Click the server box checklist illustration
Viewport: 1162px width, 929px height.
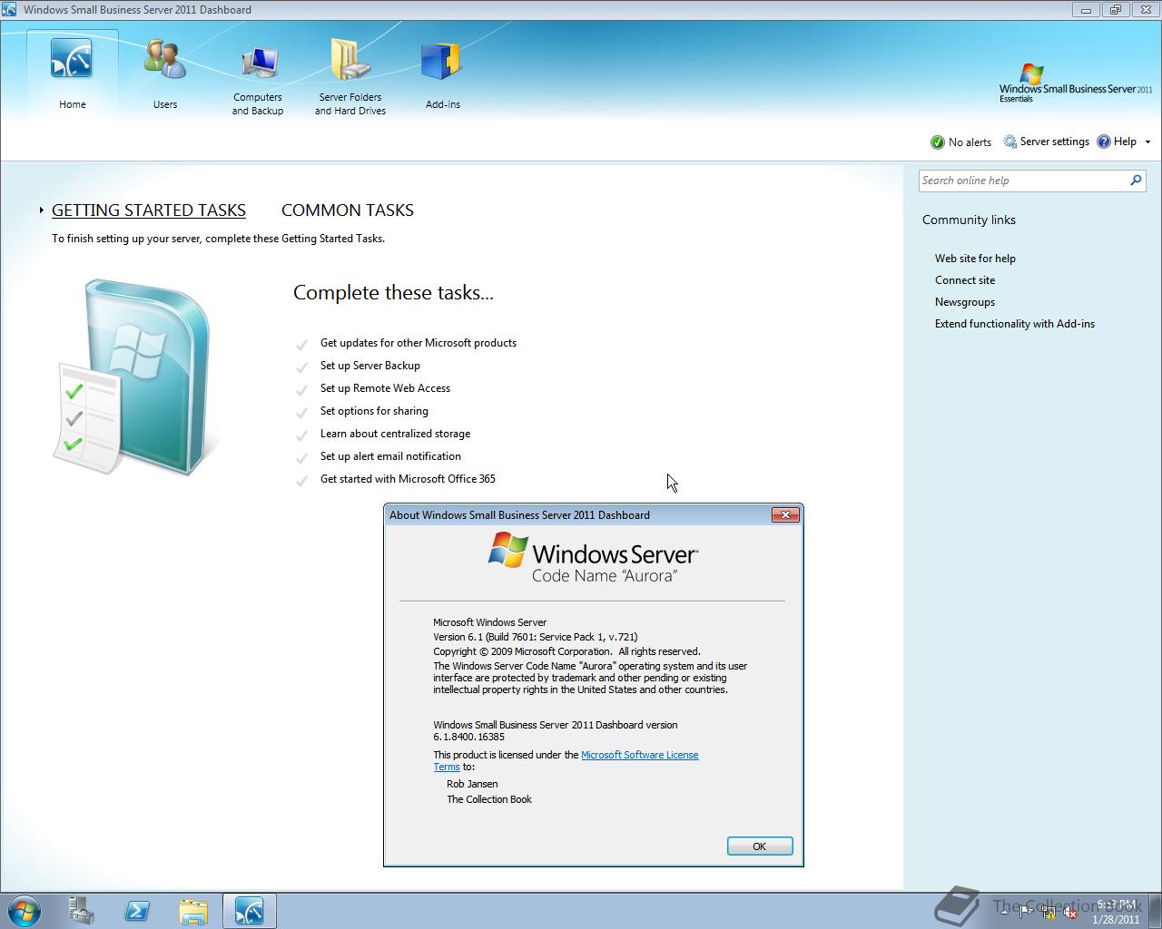click(x=134, y=377)
